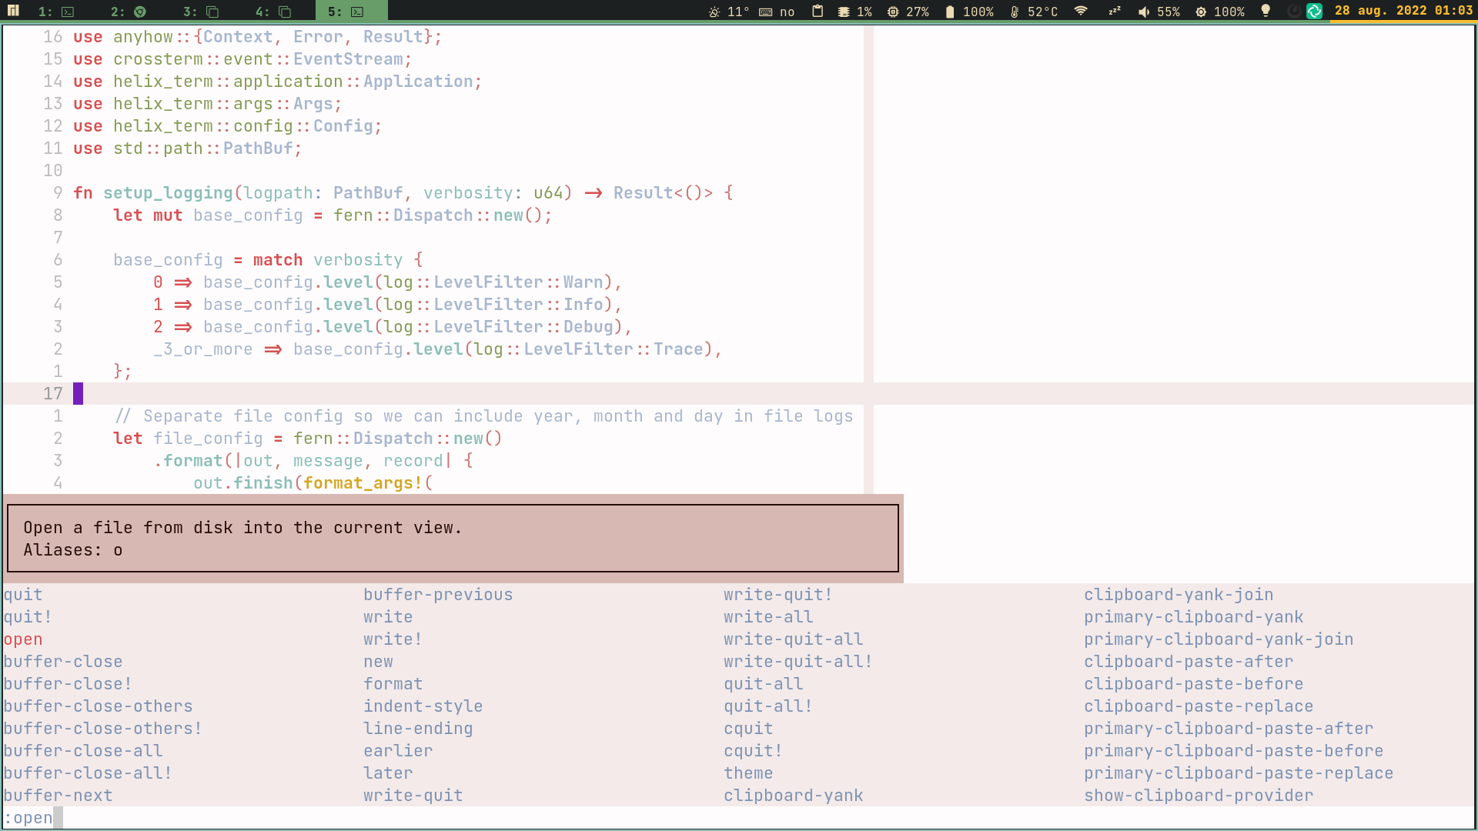Select 'buffer-close!' completion entry
This screenshot has width=1478, height=831.
coord(68,684)
